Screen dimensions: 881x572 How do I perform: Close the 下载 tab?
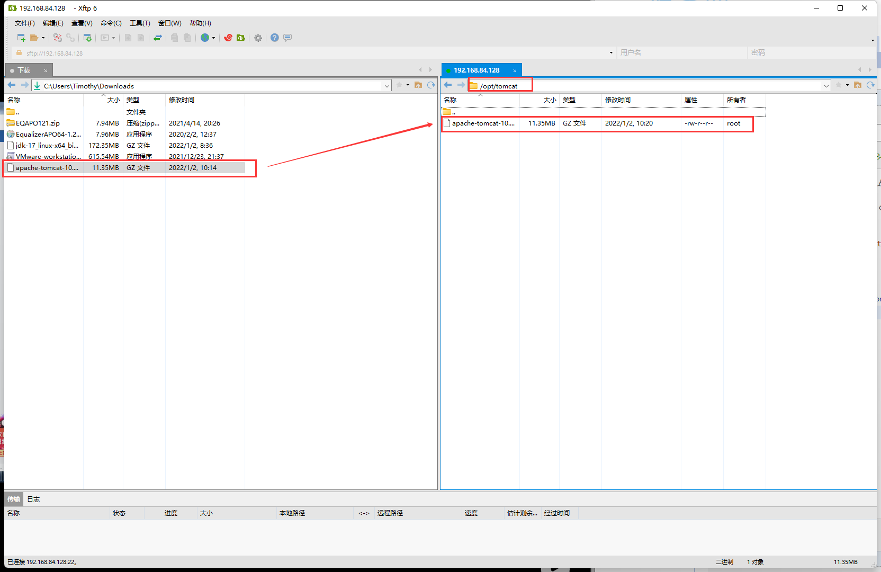click(46, 70)
